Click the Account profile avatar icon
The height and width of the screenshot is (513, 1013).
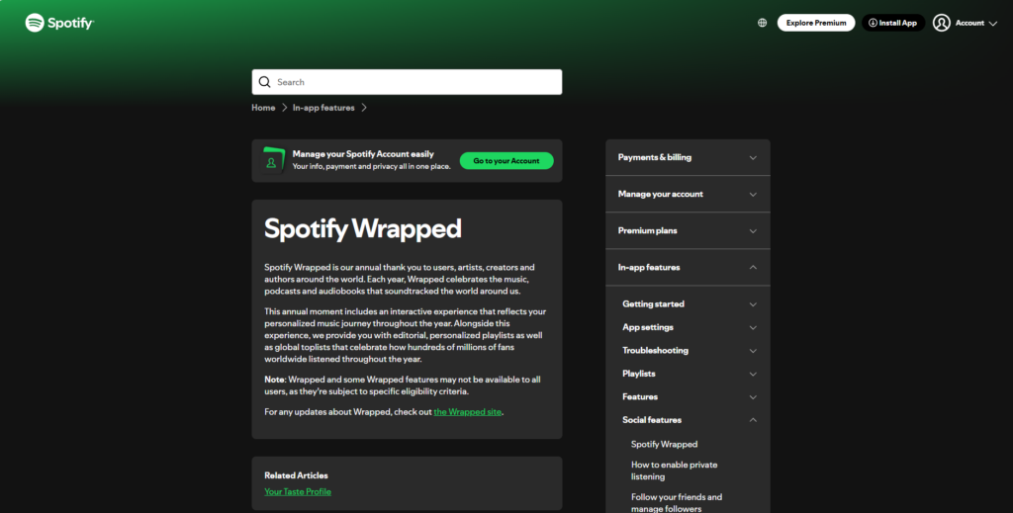[942, 23]
